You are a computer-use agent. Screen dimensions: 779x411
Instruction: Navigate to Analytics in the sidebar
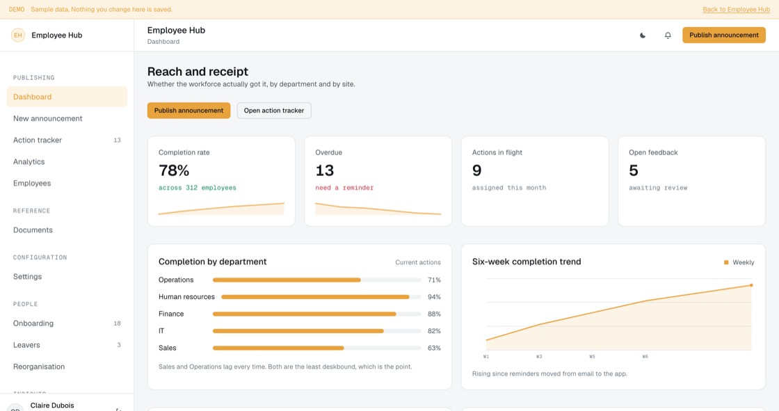click(67, 161)
